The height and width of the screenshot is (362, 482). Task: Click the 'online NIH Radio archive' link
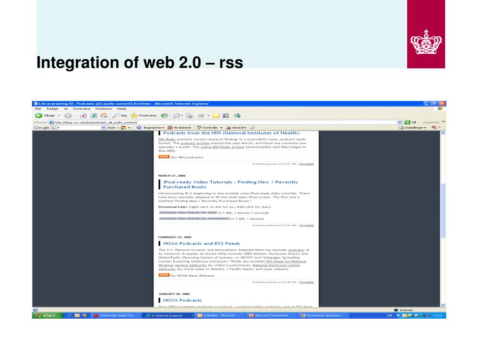[222, 147]
